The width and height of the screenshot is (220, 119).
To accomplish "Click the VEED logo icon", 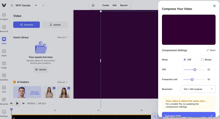I will pyautogui.click(x=4, y=5).
